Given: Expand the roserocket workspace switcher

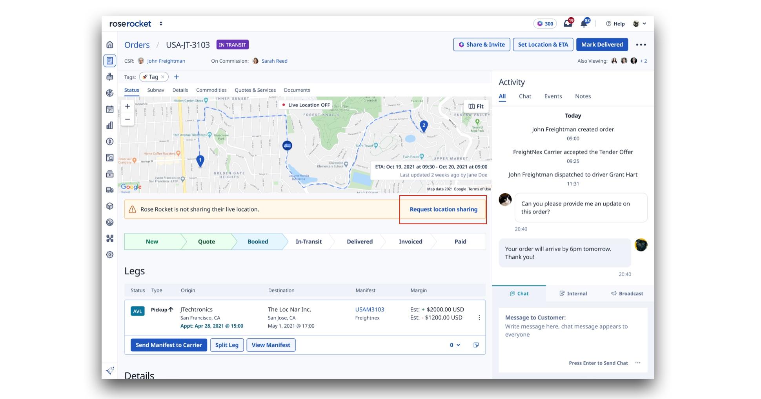Looking at the screenshot, I should coord(161,24).
